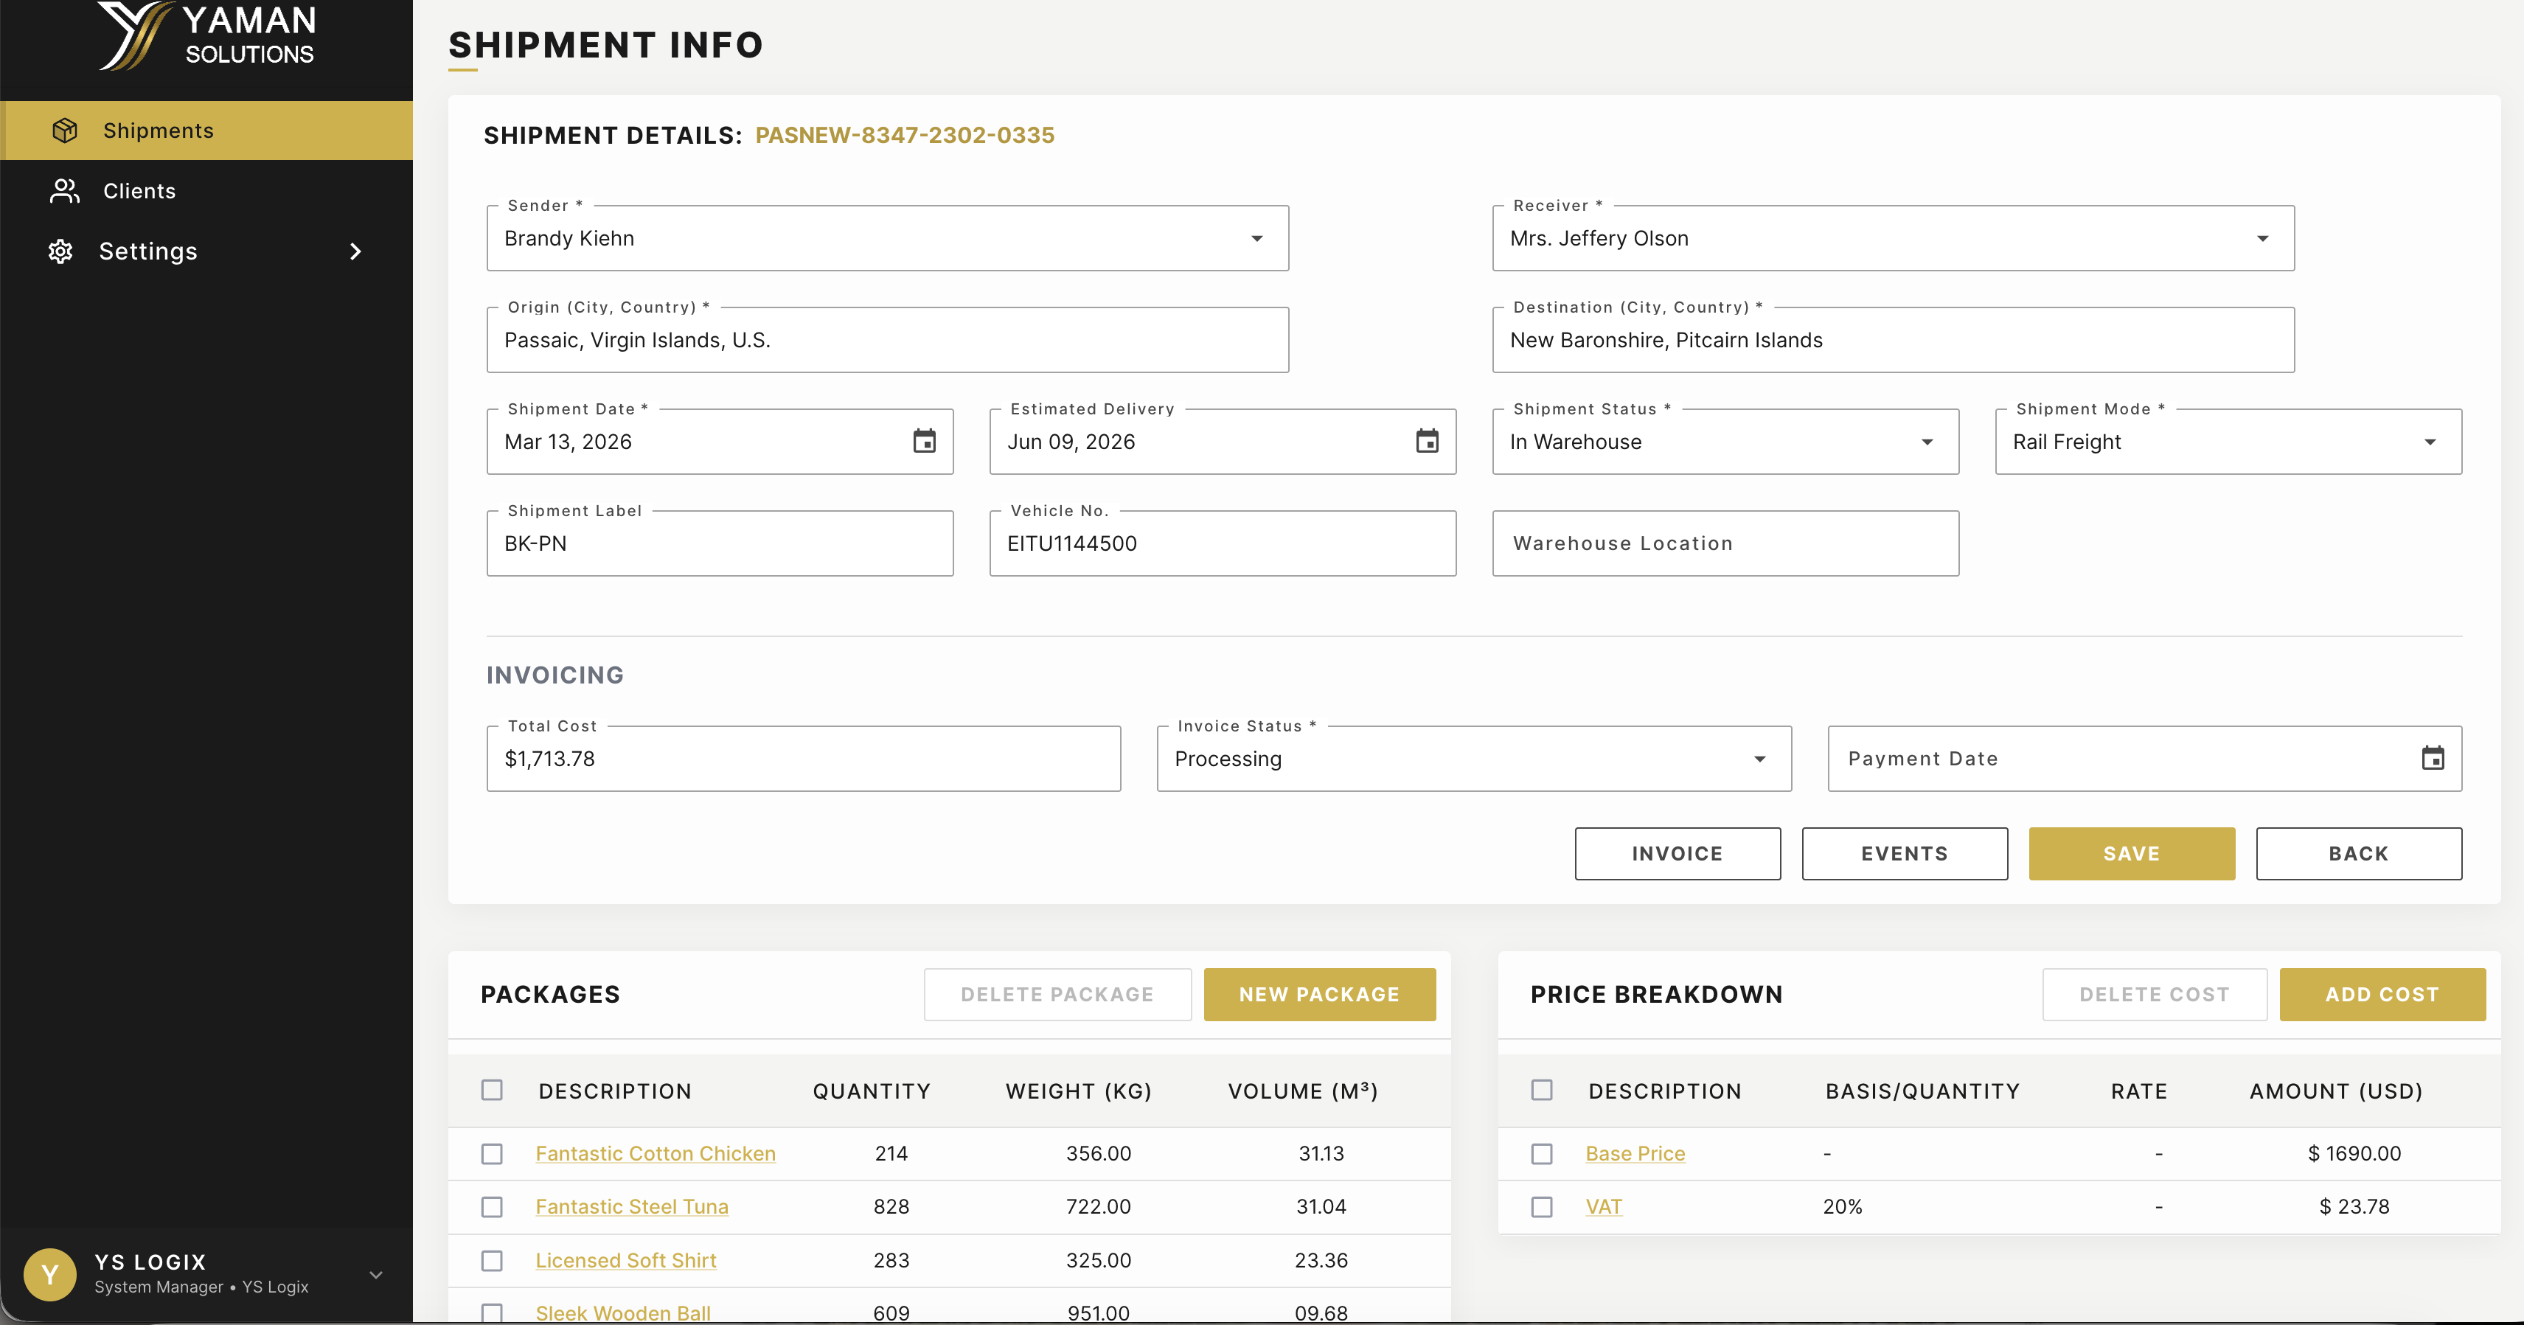Screen dimensions: 2524x1325
Task: Click the EVENTS button
Action: 1905,852
